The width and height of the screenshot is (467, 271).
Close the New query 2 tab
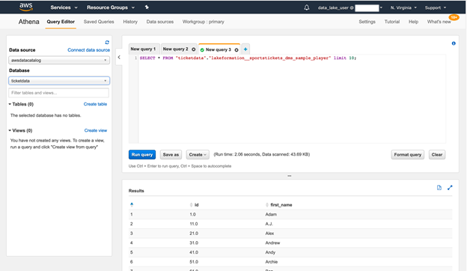coord(194,49)
